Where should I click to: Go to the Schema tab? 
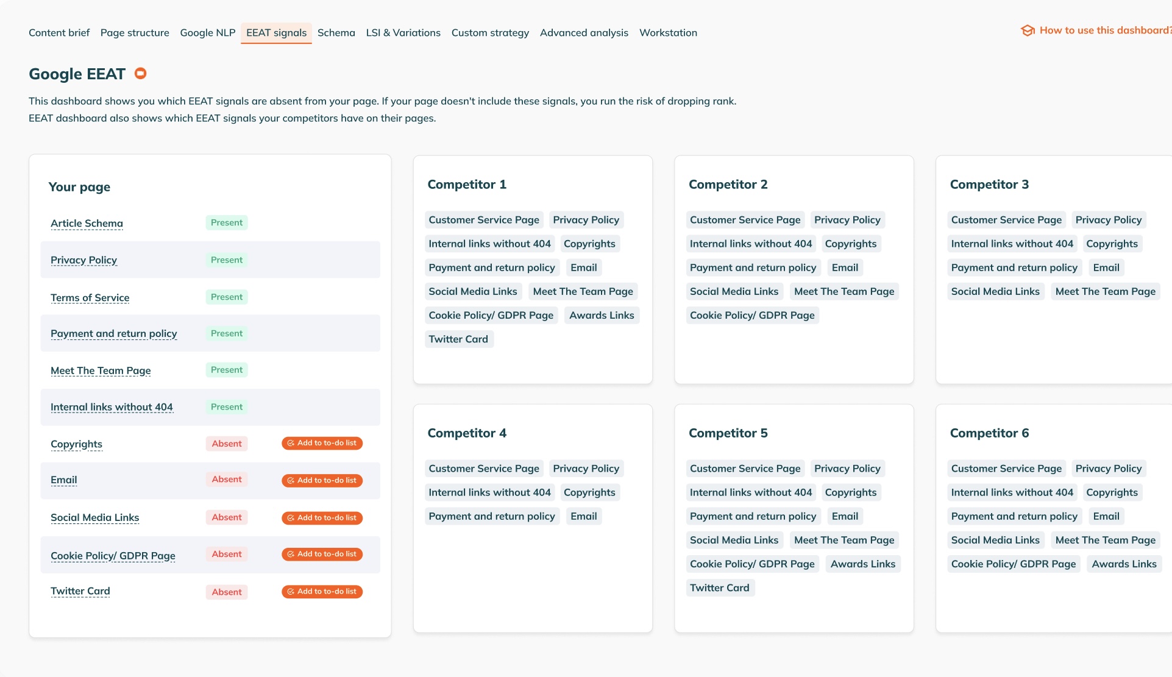(336, 33)
